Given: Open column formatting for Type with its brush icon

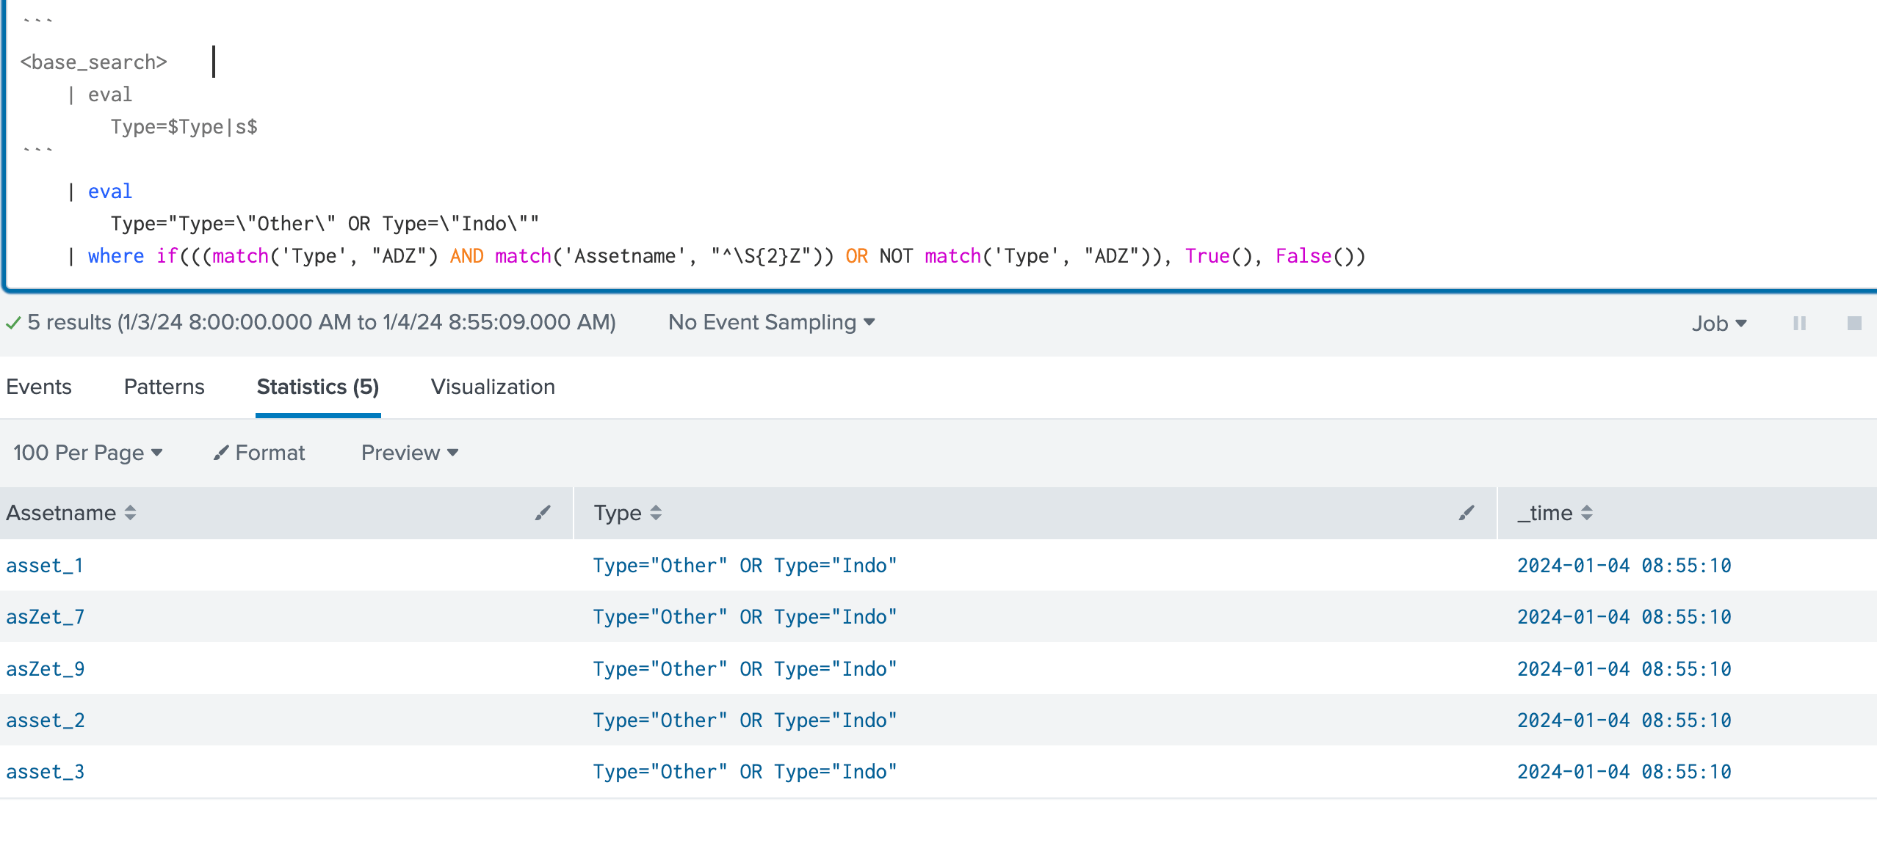Looking at the screenshot, I should pyautogui.click(x=1465, y=514).
